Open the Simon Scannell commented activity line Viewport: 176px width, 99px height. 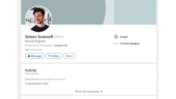pos(45,79)
